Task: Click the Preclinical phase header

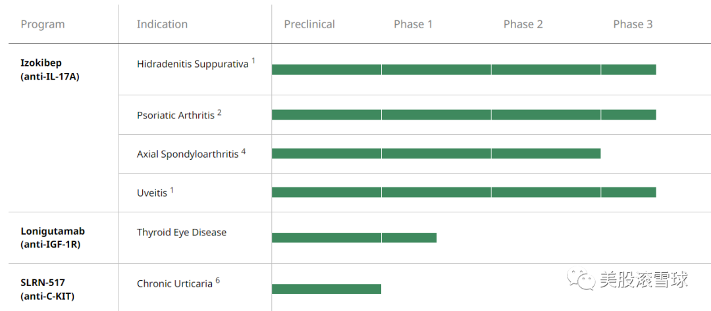Action: [309, 24]
